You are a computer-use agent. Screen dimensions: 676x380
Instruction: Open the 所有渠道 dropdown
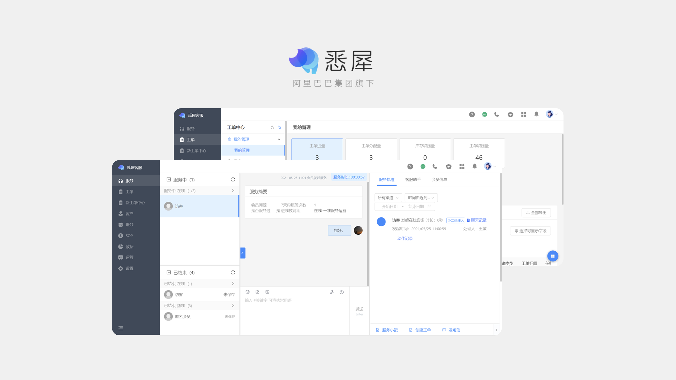[x=388, y=198]
